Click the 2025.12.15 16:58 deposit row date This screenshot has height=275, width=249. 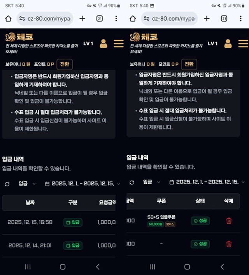(x=30, y=222)
